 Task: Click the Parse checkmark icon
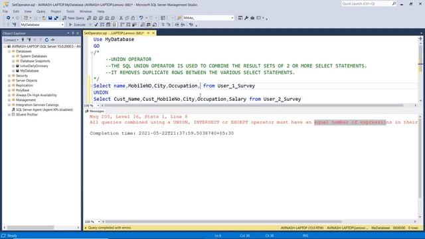(96, 25)
